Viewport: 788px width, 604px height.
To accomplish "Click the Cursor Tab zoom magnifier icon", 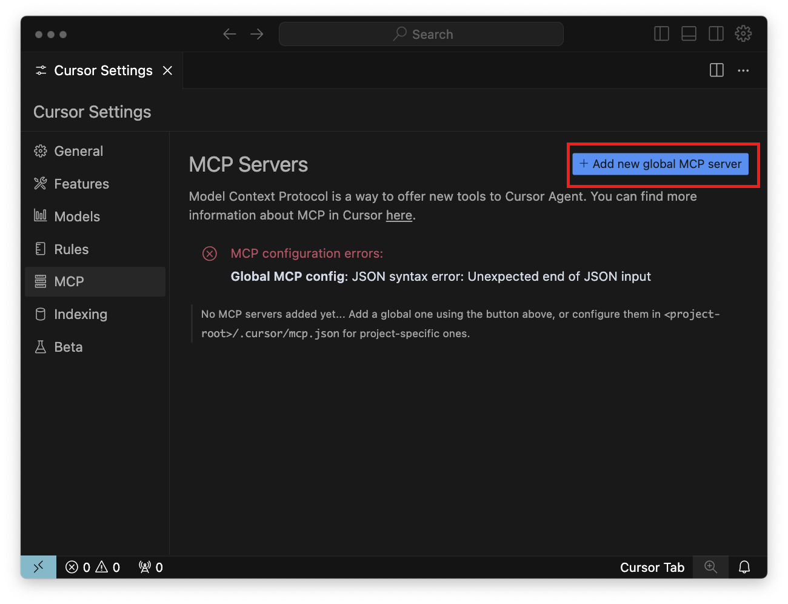I will (x=710, y=567).
